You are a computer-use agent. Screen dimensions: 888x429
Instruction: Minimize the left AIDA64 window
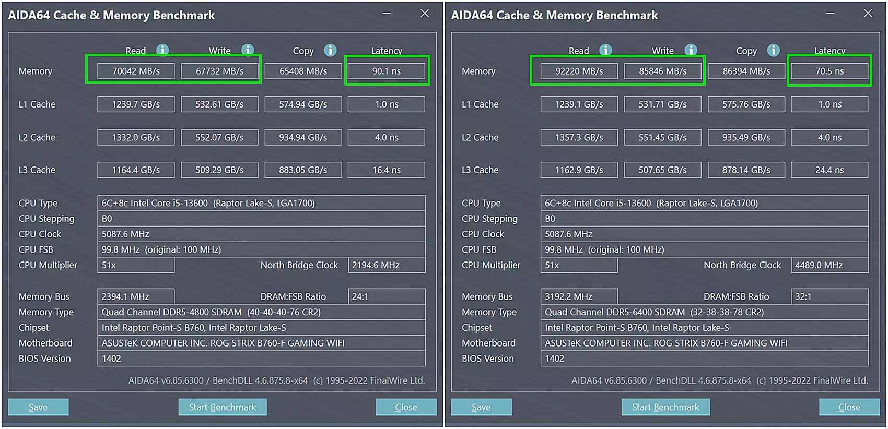387,14
